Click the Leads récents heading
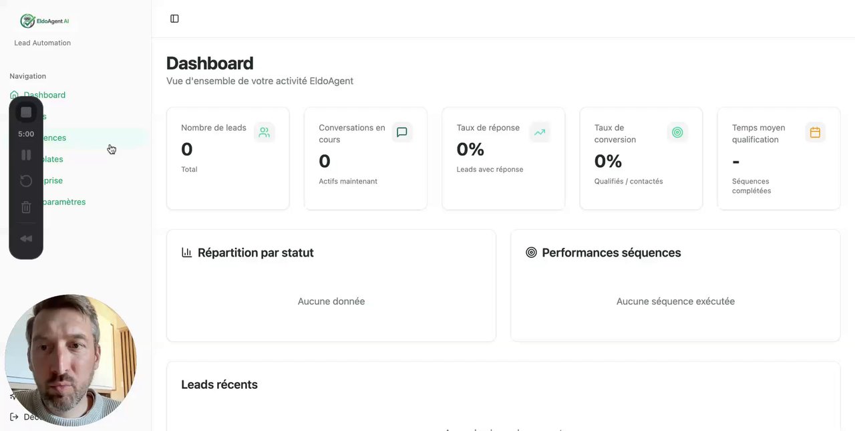Viewport: 855px width, 431px height. click(219, 385)
